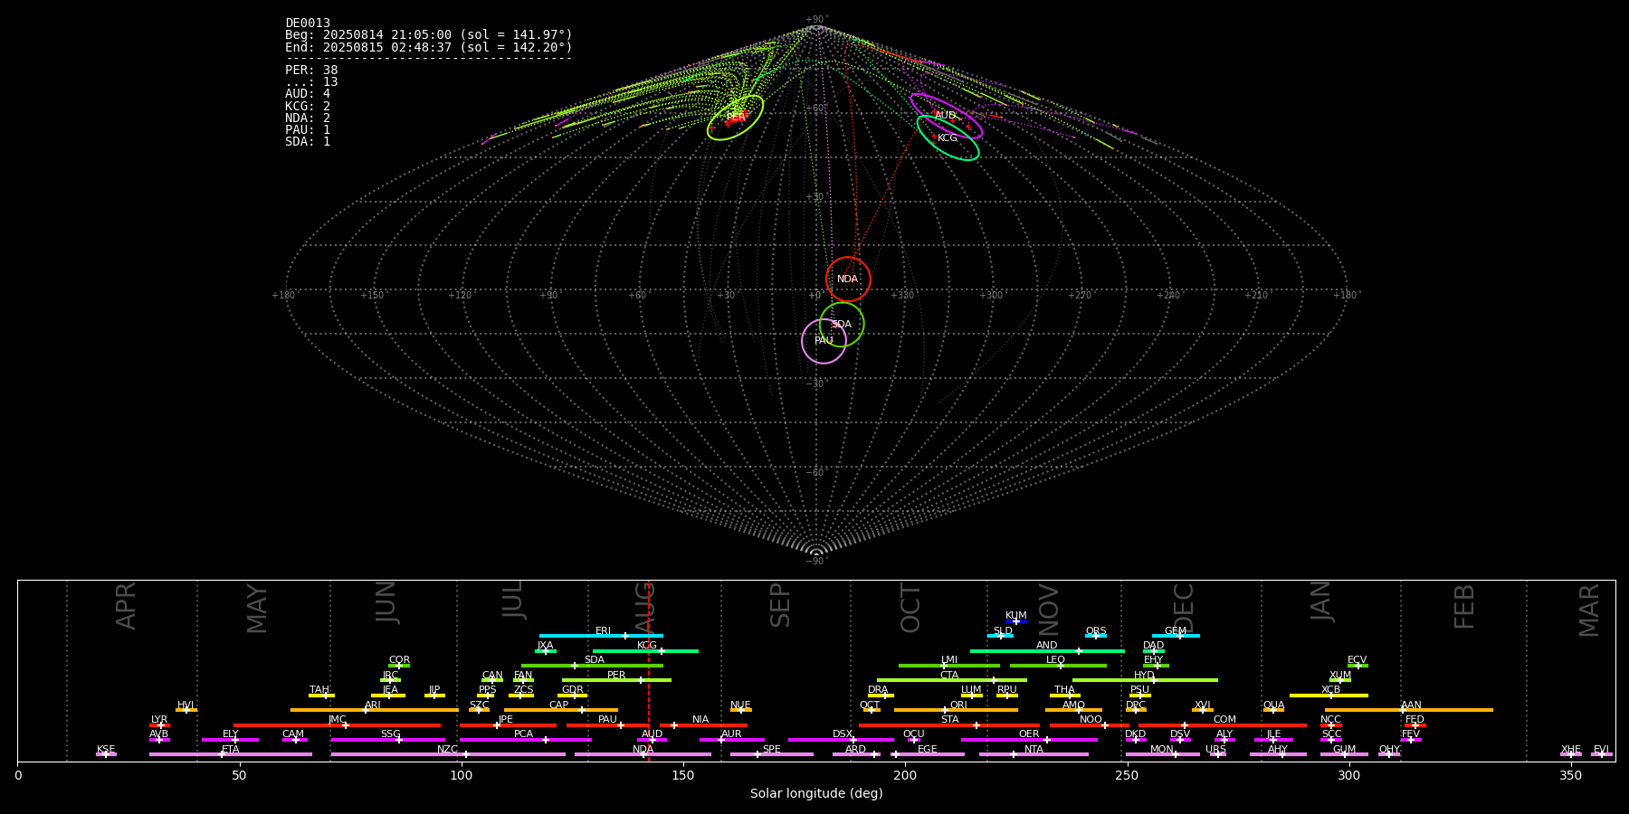Select the pink PAU radiant circle
The width and height of the screenshot is (1629, 814).
[x=824, y=341]
